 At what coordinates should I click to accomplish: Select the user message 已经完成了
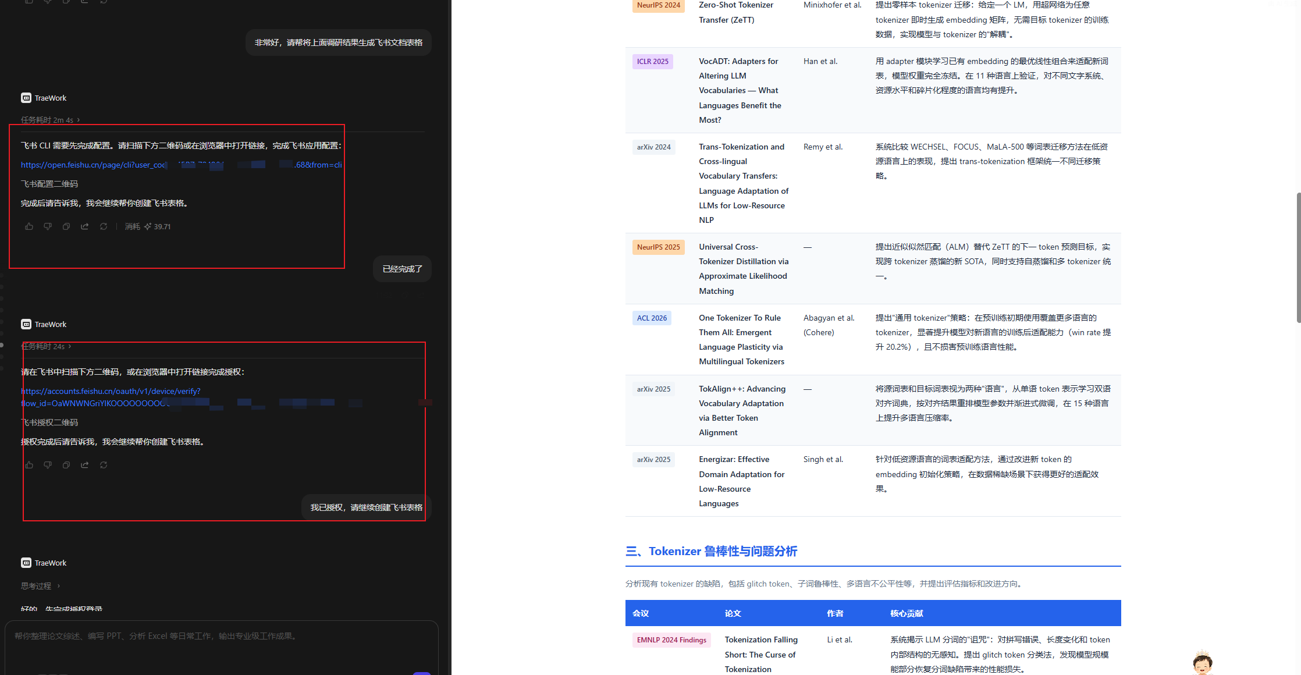[x=403, y=269]
